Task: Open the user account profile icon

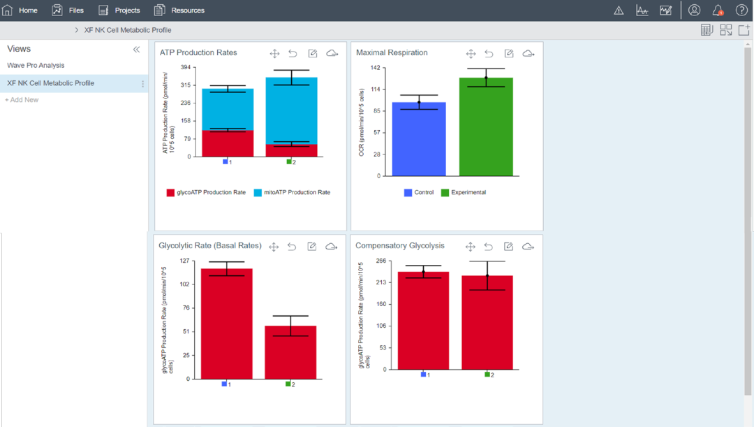Action: point(694,10)
